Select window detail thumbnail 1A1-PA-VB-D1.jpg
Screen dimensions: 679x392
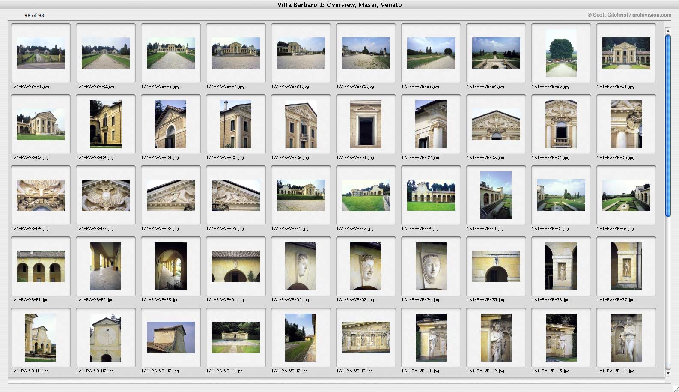pos(366,124)
